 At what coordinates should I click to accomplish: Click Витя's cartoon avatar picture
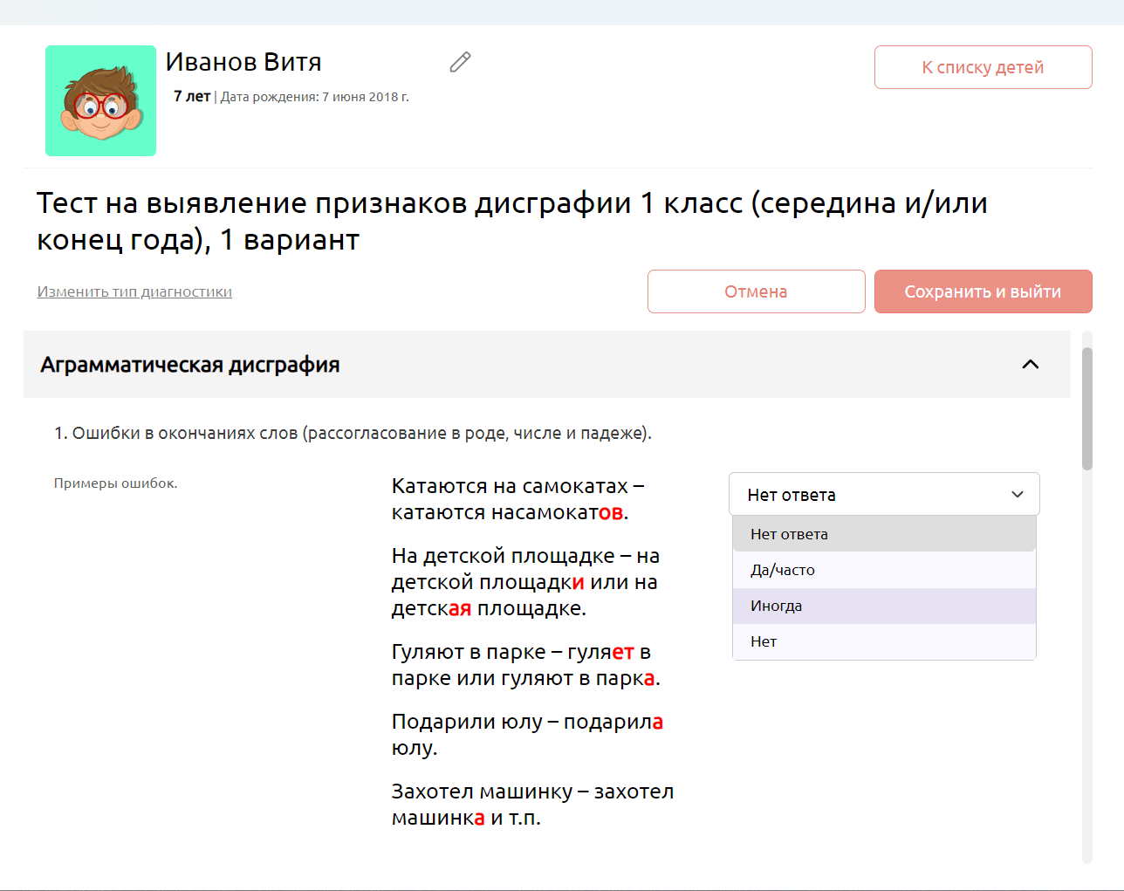101,101
